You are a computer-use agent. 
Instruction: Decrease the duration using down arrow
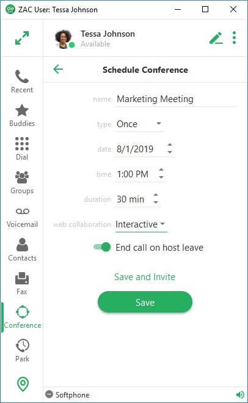tap(156, 202)
